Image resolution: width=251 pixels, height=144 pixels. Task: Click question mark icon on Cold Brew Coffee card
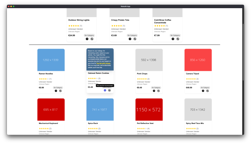pos(173,39)
